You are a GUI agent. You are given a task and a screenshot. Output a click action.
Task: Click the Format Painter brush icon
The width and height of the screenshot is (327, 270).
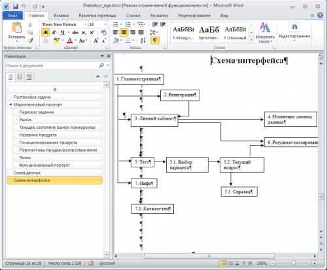pos(30,41)
